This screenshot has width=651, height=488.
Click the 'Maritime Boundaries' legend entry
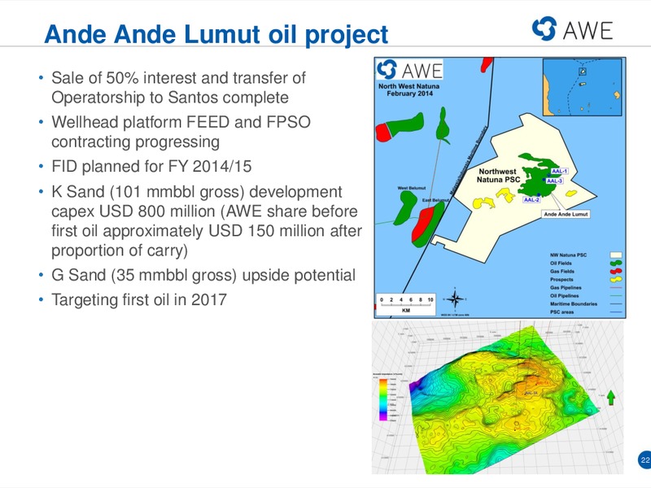coord(586,303)
